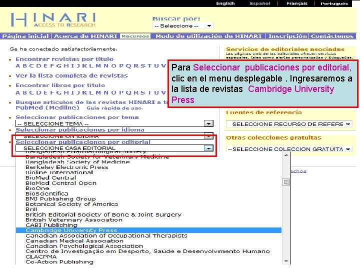Go to Página inicial tab
Image resolution: width=360 pixels, height=270 pixels.
25,36
